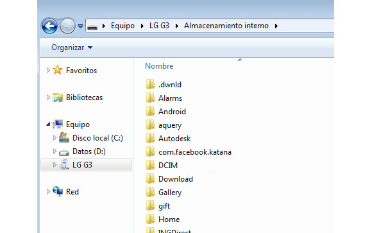Viewport: 372px width, 233px height.
Task: Select the Autodesk folder name
Action: (174, 139)
